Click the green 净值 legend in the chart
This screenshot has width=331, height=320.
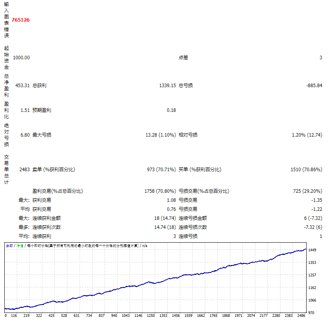tap(20, 246)
